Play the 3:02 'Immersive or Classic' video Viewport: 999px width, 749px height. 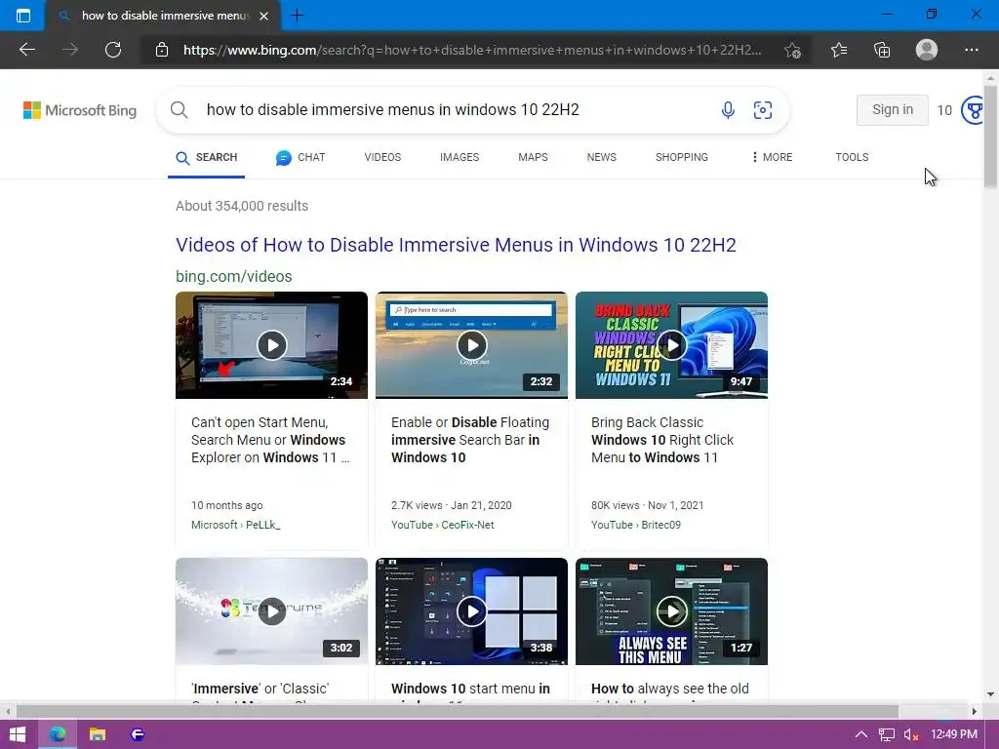pyautogui.click(x=271, y=611)
